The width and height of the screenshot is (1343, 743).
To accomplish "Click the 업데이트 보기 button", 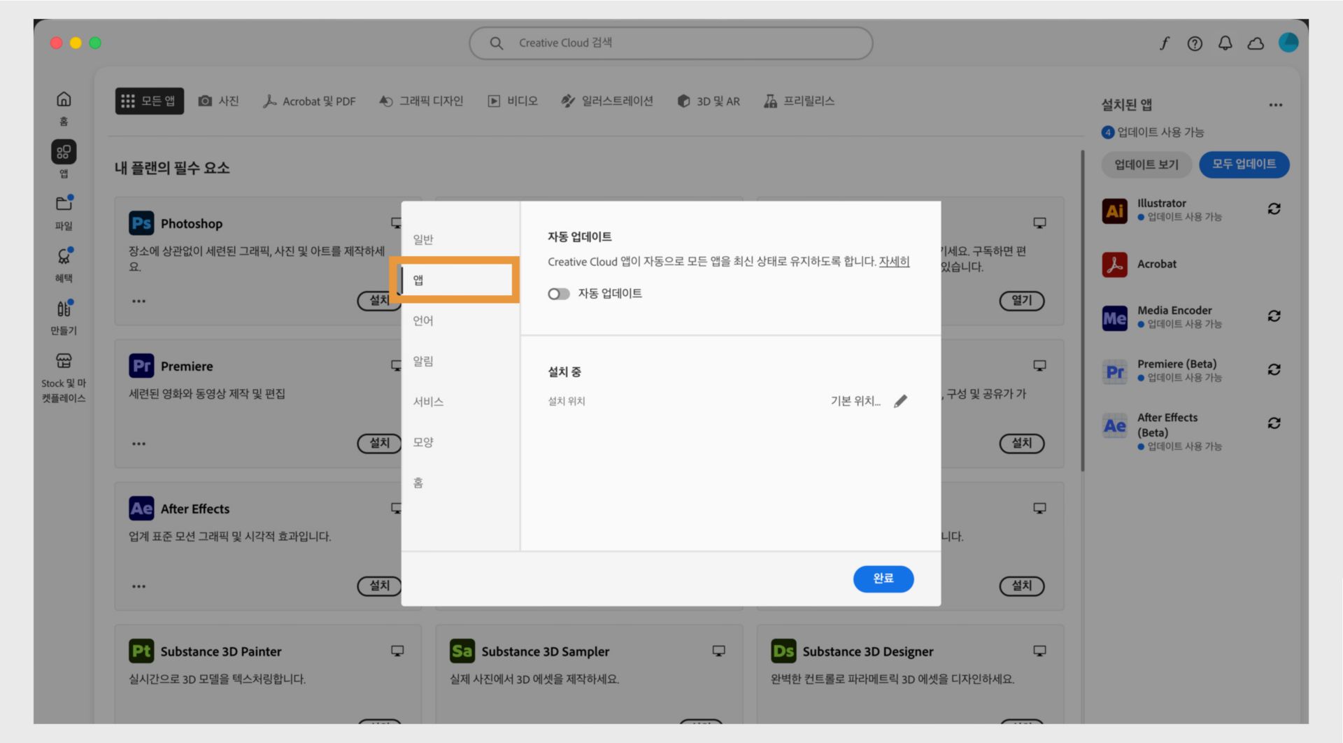I will coord(1146,164).
